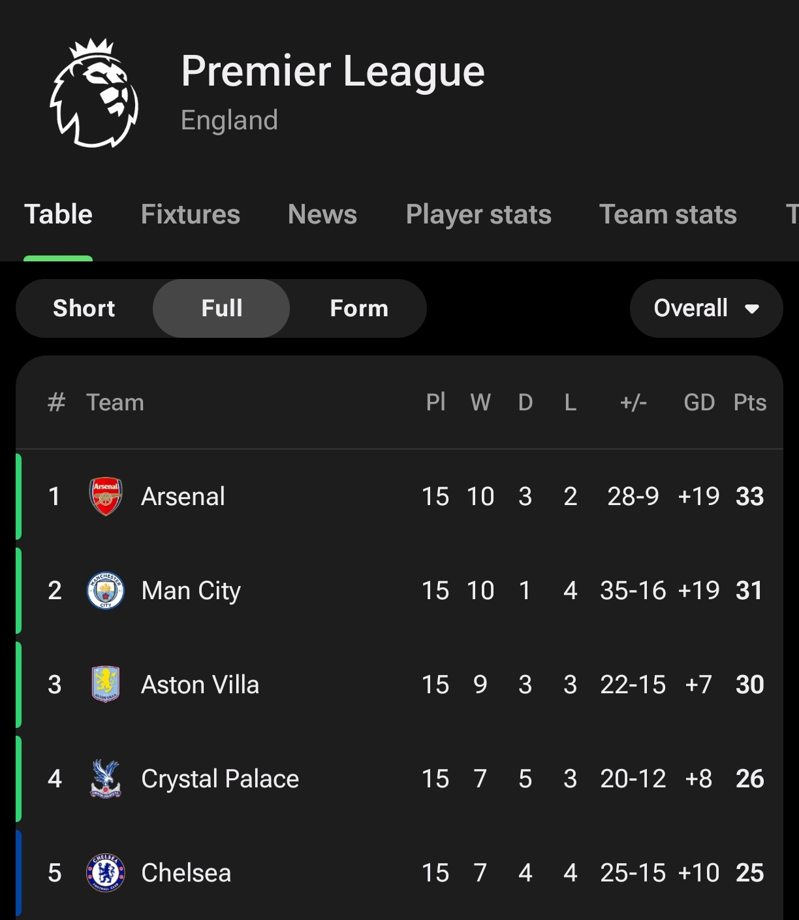Tap the Man City club crest
The height and width of the screenshot is (920, 799).
point(105,591)
